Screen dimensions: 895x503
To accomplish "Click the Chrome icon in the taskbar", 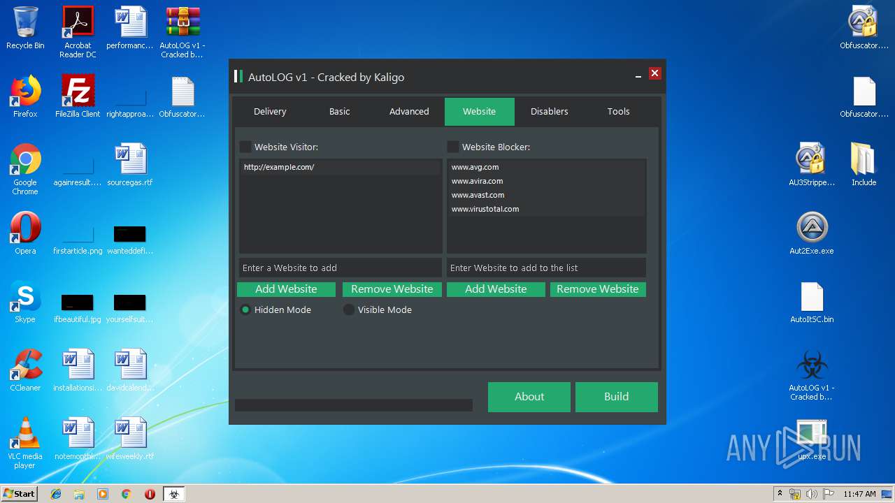I will click(x=127, y=494).
